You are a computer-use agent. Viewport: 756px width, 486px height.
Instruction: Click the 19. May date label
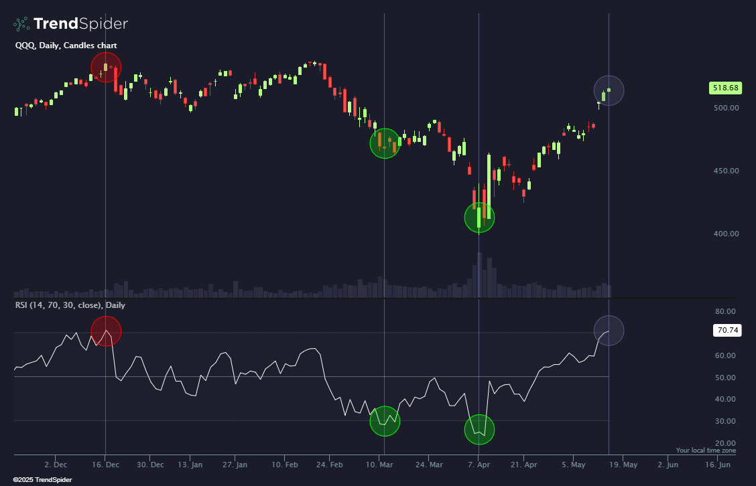(x=623, y=465)
